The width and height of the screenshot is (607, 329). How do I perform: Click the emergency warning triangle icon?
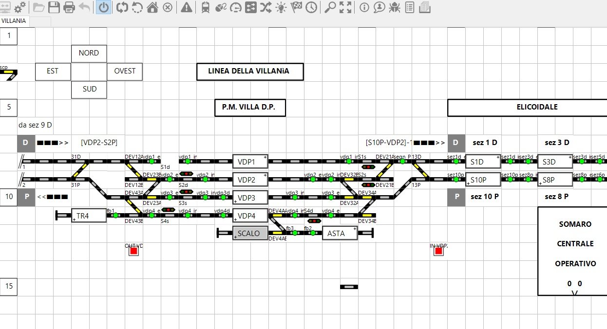[186, 7]
